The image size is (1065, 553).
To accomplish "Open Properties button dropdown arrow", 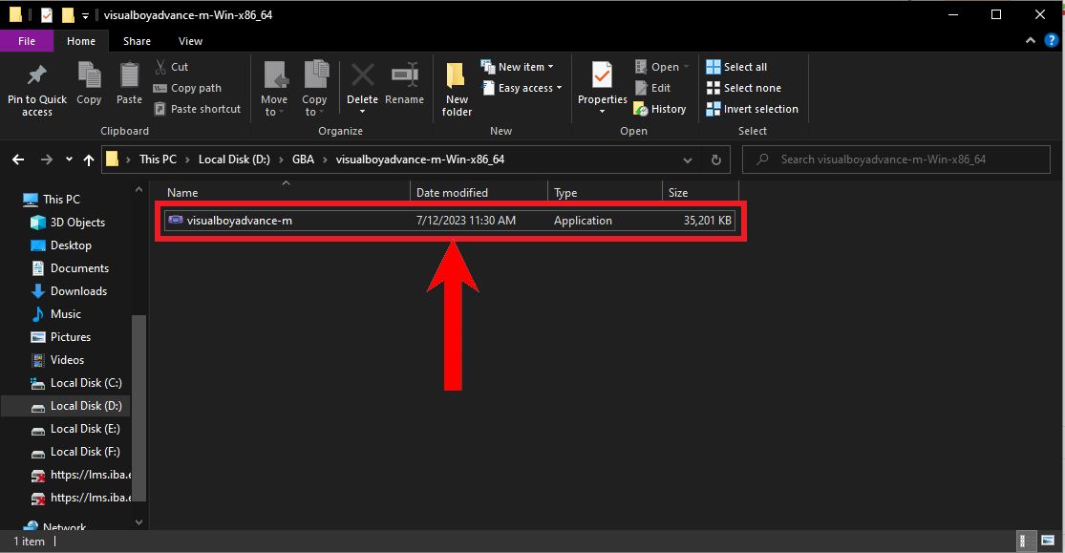I will click(x=602, y=112).
